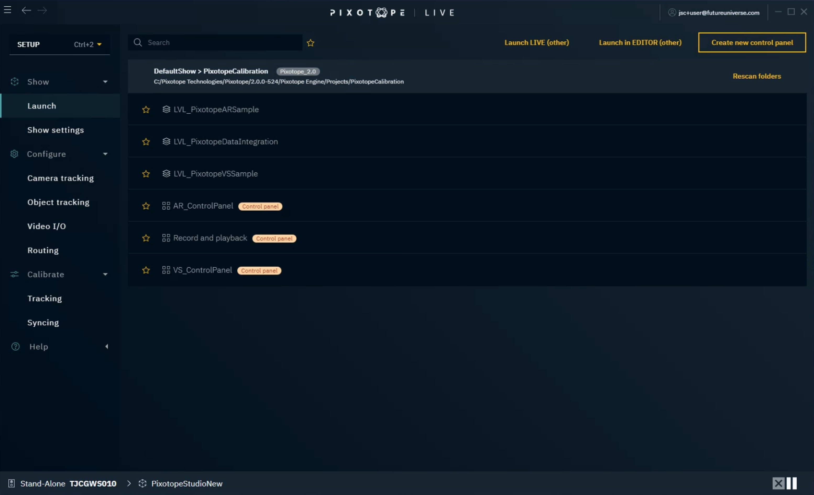Click the Help question mark icon
The width and height of the screenshot is (814, 495).
pyautogui.click(x=15, y=347)
